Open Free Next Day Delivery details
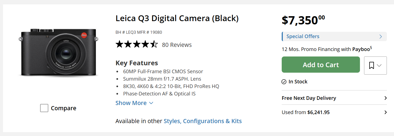The height and width of the screenshot is (136, 394). pos(334,98)
